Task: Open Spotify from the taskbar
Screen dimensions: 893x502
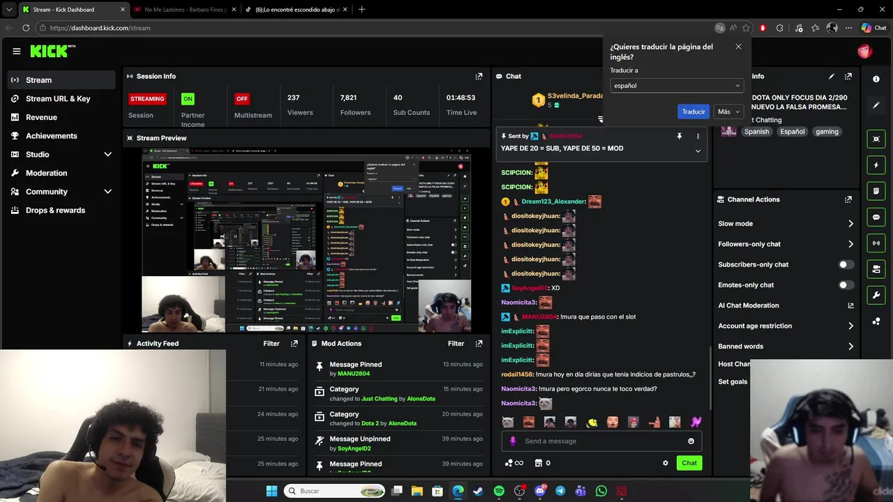Action: pos(499,491)
